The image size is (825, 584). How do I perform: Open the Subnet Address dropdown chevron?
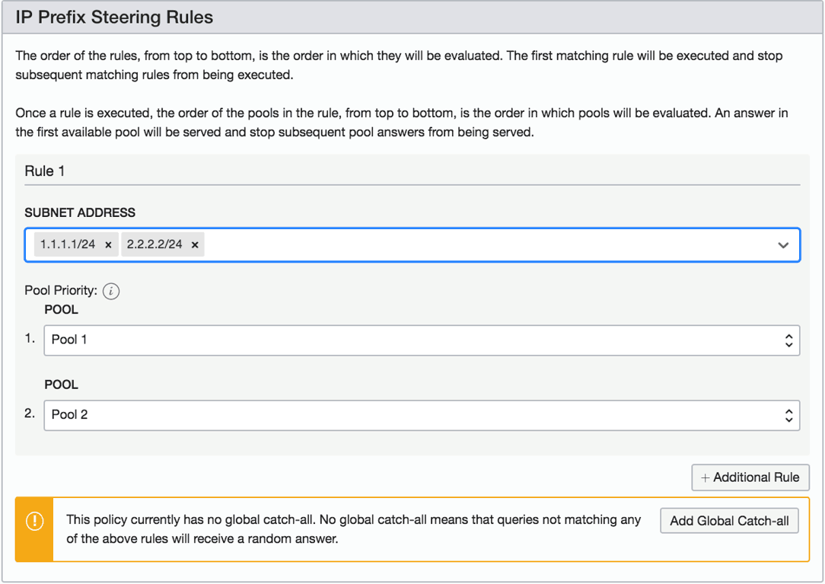[783, 245]
